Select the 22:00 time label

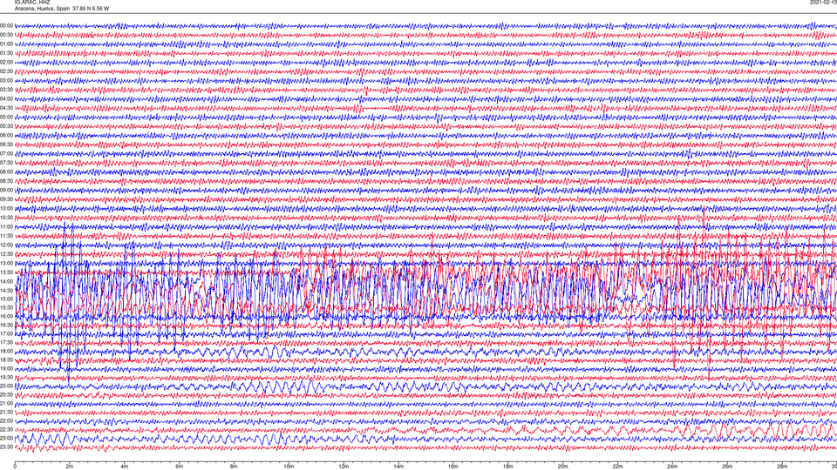point(6,420)
